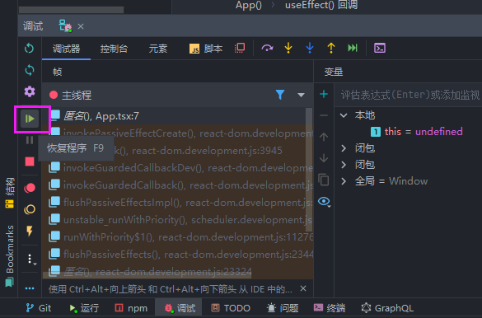Run to cursor green icon
The height and width of the screenshot is (318, 482).
coord(353,49)
